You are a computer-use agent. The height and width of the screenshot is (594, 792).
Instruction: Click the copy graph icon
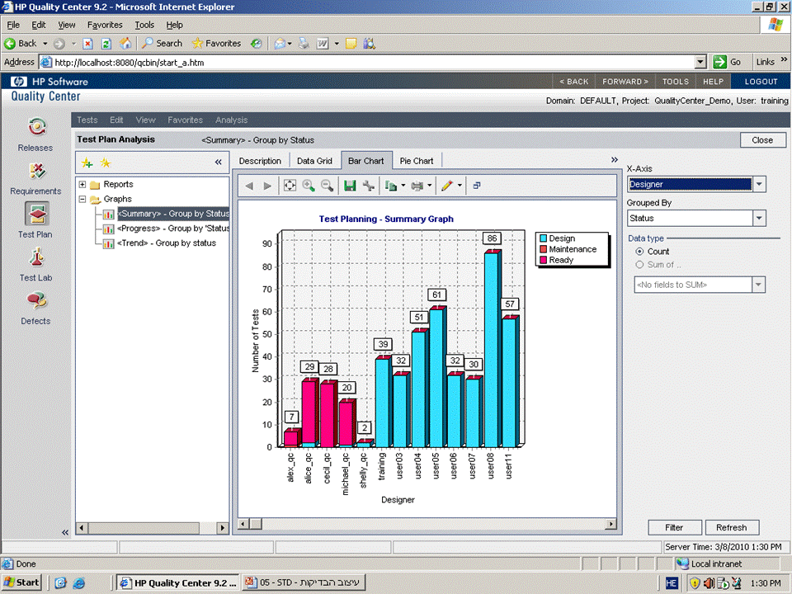[x=390, y=186]
